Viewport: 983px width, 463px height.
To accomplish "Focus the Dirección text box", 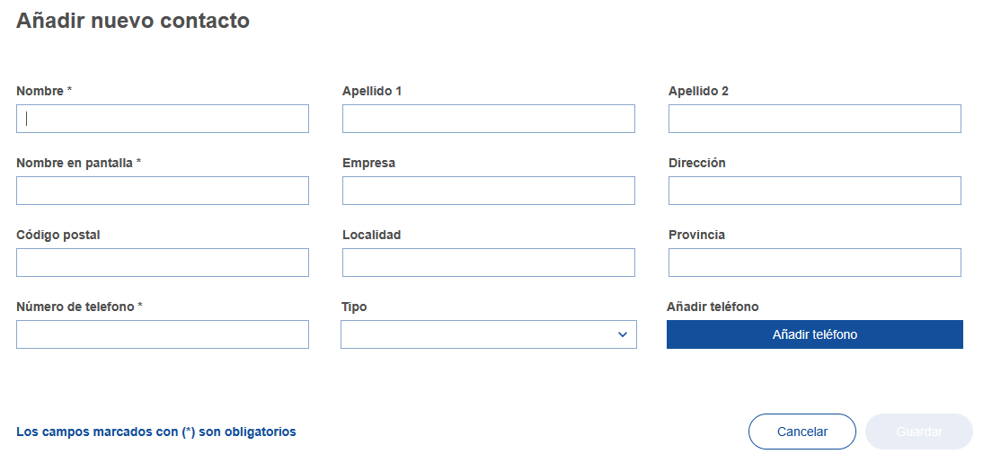I will [x=814, y=191].
